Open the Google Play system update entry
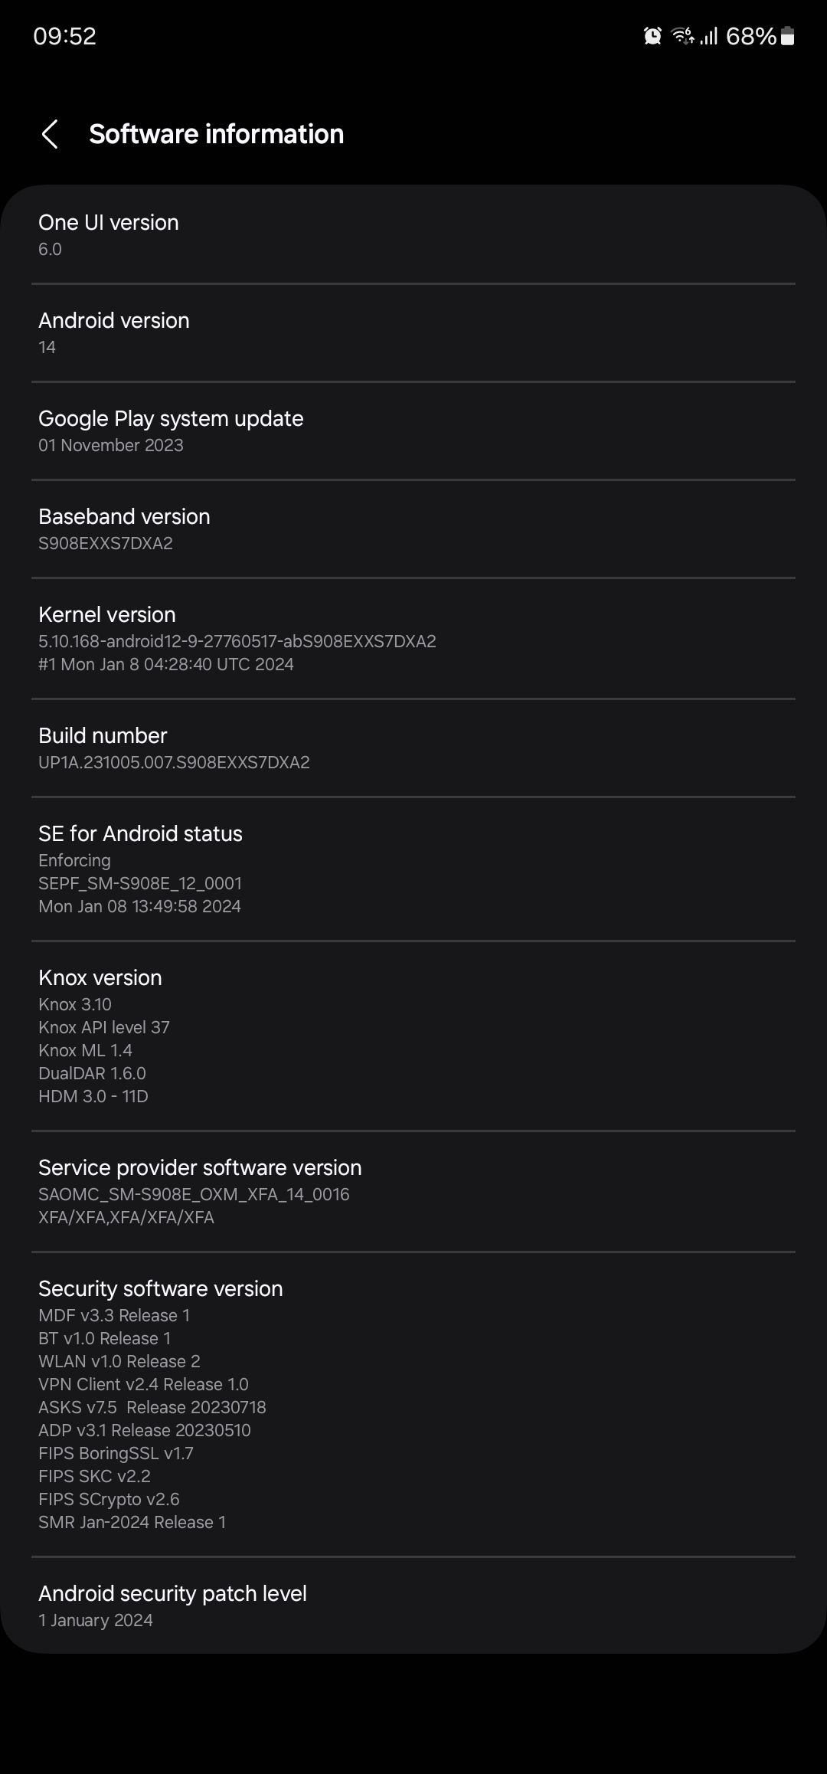The image size is (827, 1774). click(413, 430)
